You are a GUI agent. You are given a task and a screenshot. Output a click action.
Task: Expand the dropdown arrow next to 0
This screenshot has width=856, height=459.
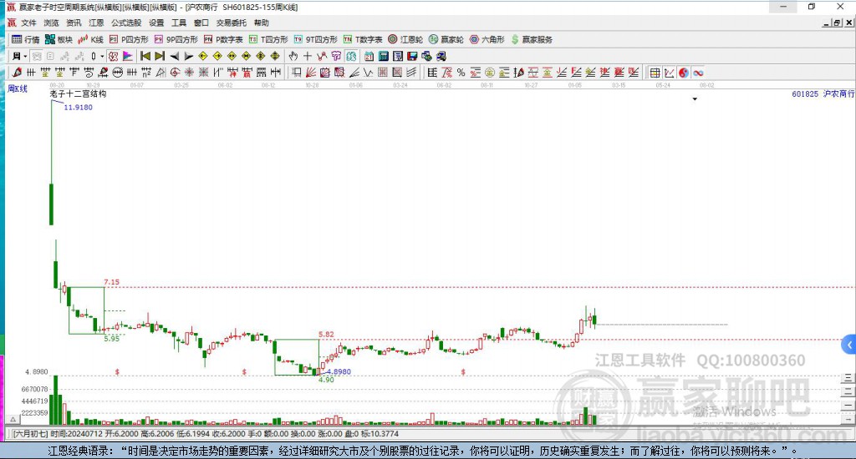pyautogui.click(x=102, y=56)
